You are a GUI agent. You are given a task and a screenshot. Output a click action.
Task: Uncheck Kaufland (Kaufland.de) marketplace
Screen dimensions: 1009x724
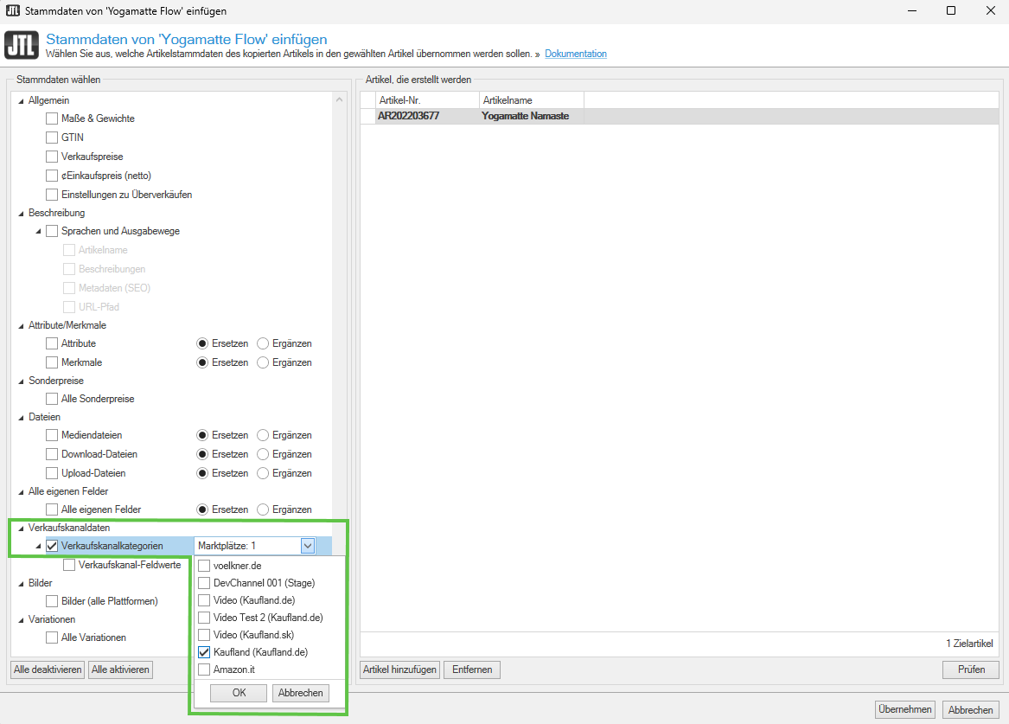click(x=204, y=652)
